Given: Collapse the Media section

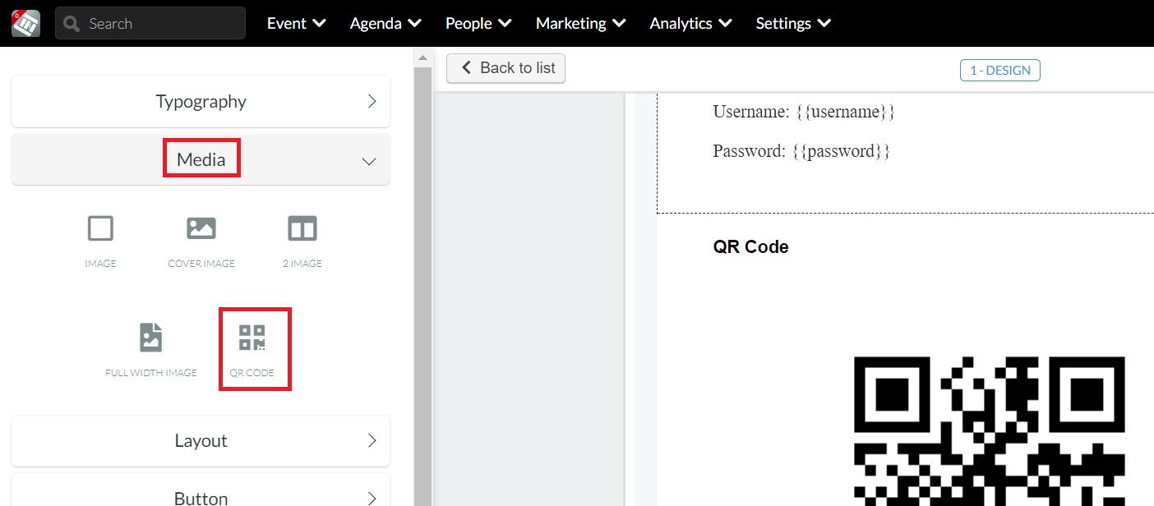Looking at the screenshot, I should pyautogui.click(x=201, y=159).
